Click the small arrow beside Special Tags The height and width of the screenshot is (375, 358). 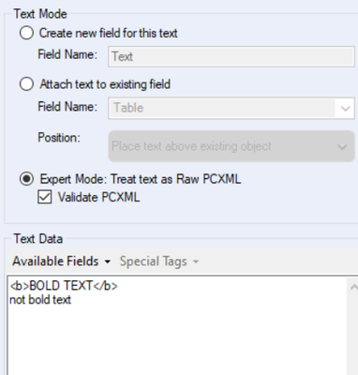196,262
